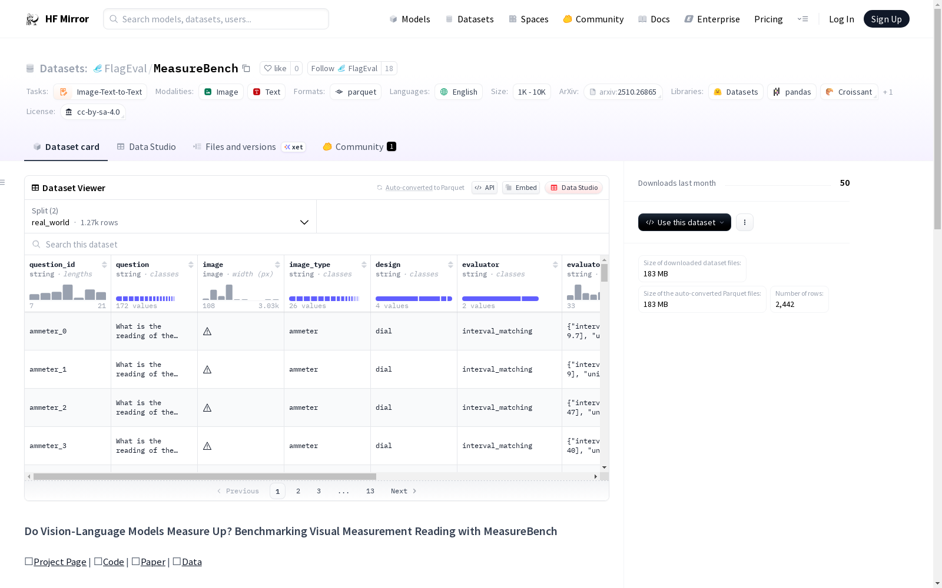Follow FlagEval organization

344,68
